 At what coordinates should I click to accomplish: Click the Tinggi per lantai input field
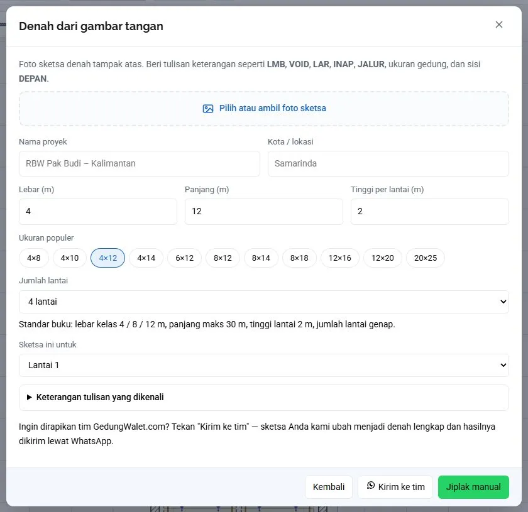[430, 212]
